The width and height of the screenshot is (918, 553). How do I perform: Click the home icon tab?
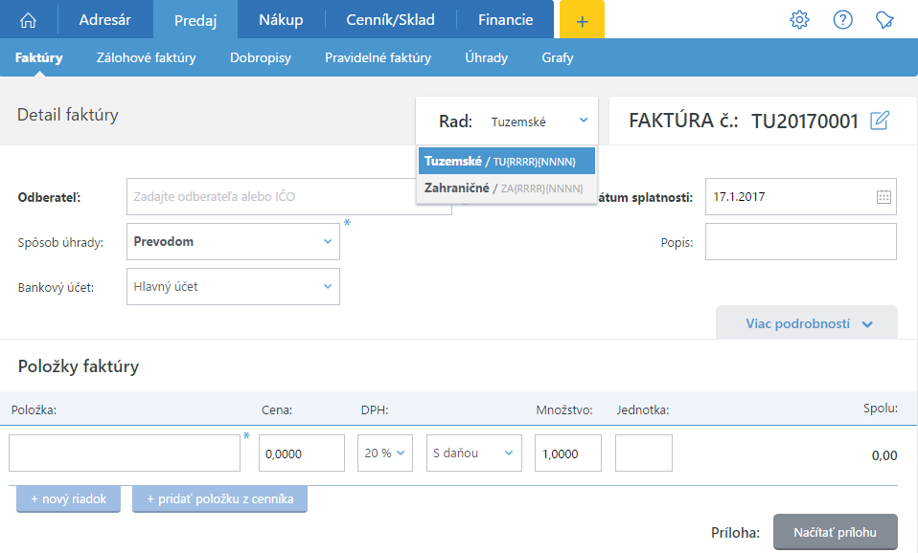point(29,19)
